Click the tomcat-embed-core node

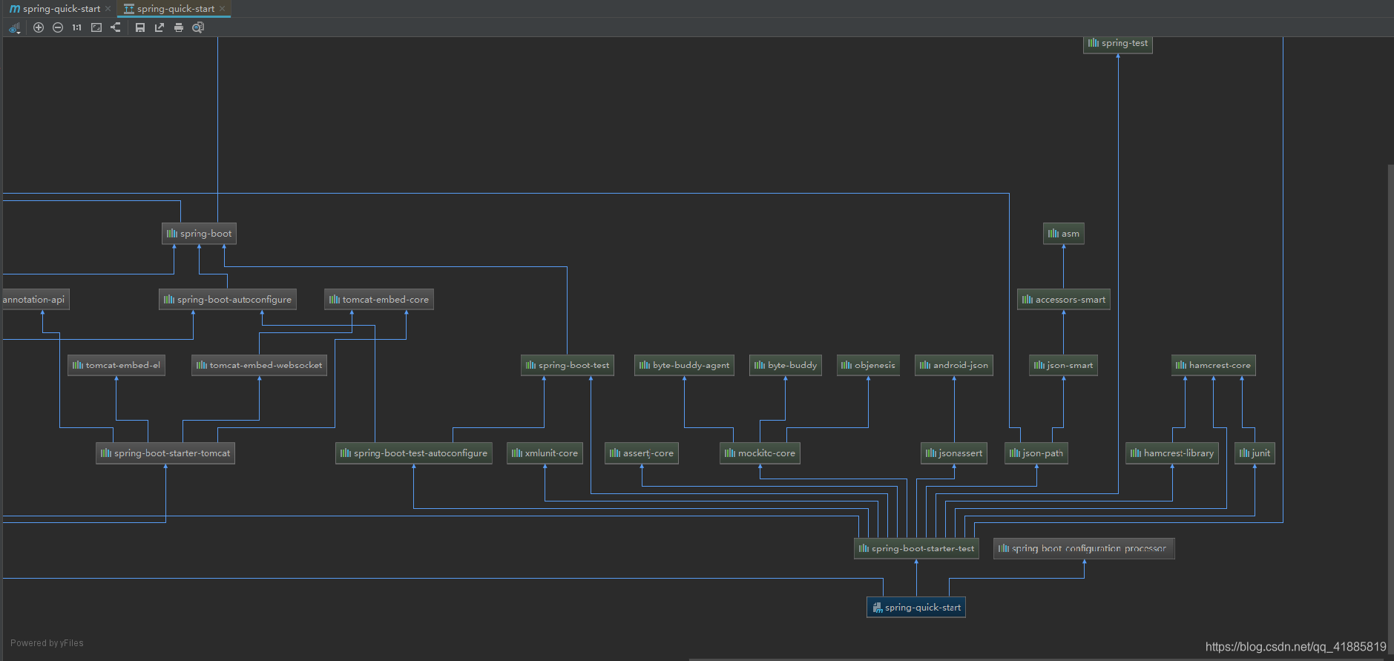pyautogui.click(x=379, y=300)
